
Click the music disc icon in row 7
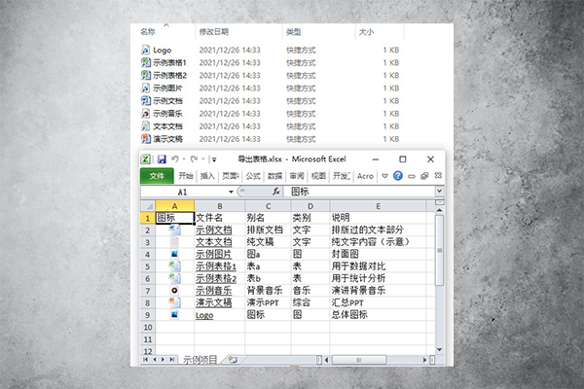point(174,291)
